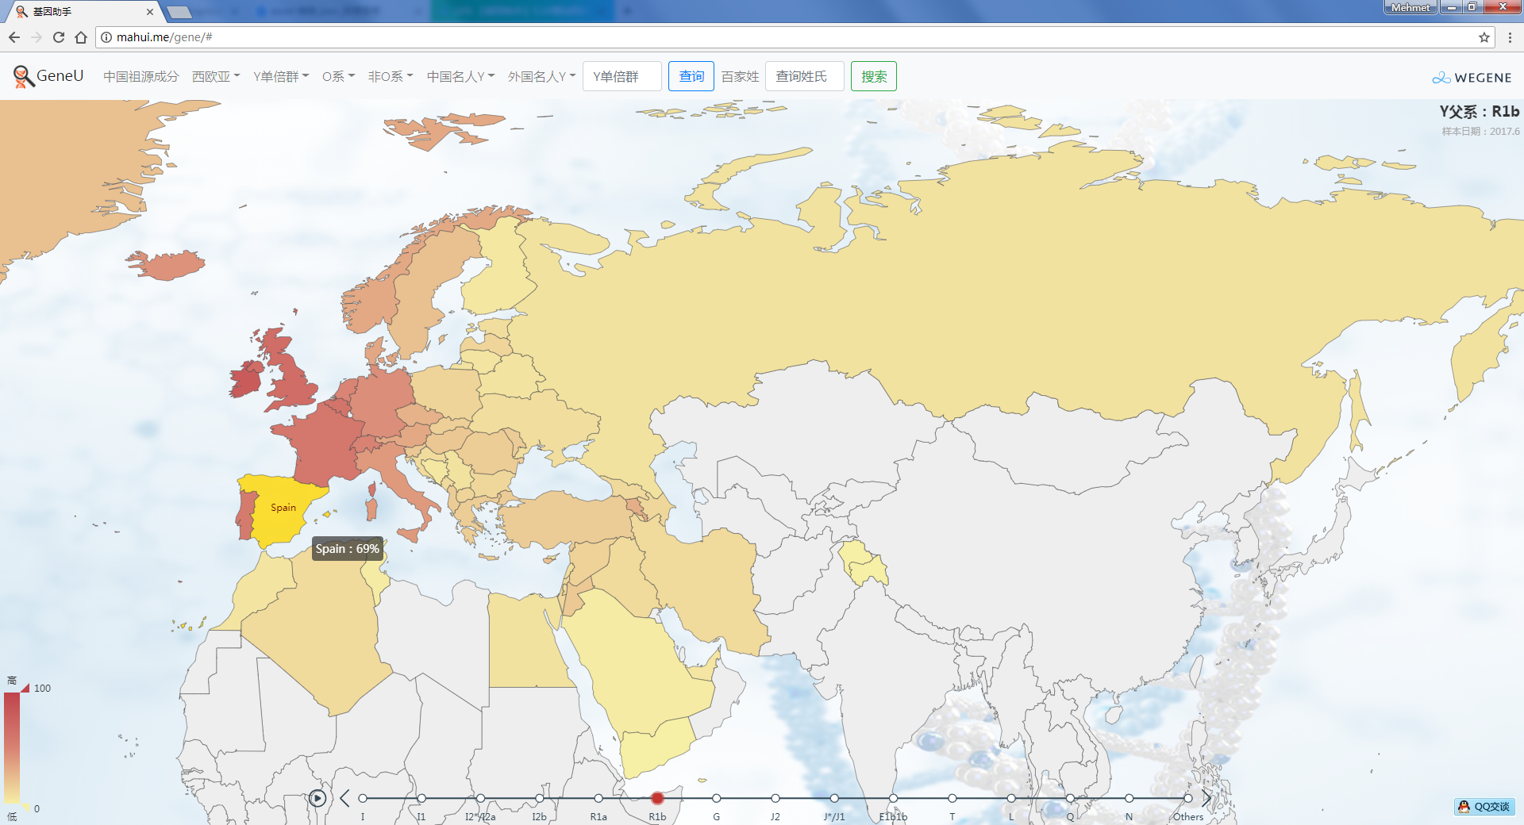1524x825 pixels.
Task: Select the R1a haplogroup timeline point
Action: coord(598,798)
